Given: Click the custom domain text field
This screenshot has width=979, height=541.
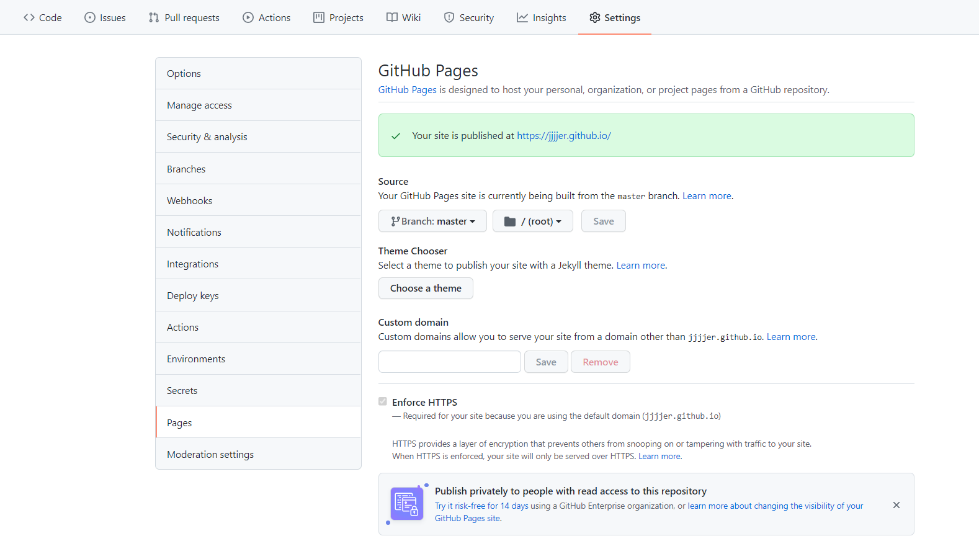Looking at the screenshot, I should click(x=450, y=362).
